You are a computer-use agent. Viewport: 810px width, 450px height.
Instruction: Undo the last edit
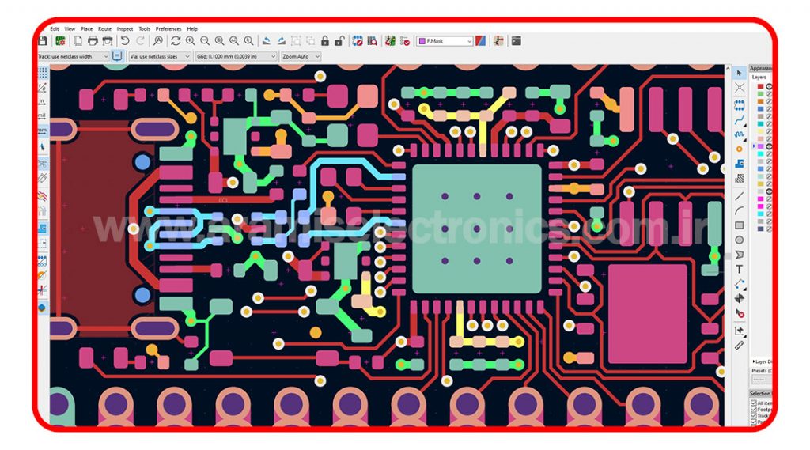click(126, 41)
